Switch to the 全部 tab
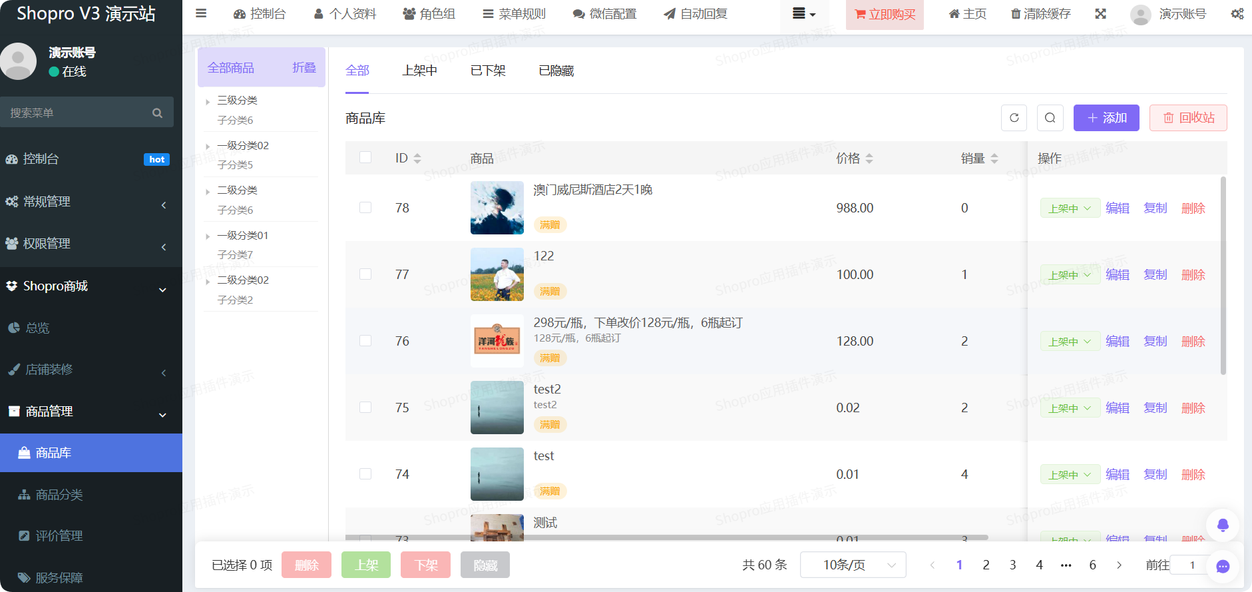The height and width of the screenshot is (592, 1252). pos(357,71)
